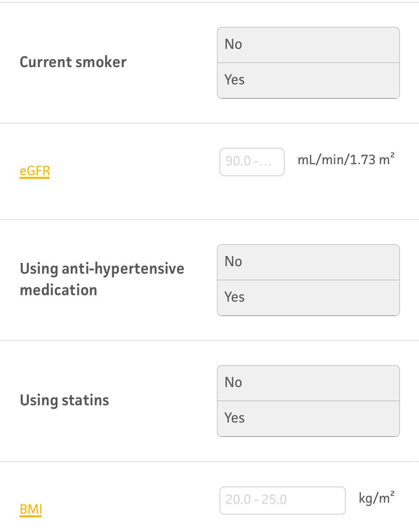Image resolution: width=419 pixels, height=532 pixels.
Task: Indicate patient takes blood pressure medication
Action: (308, 297)
